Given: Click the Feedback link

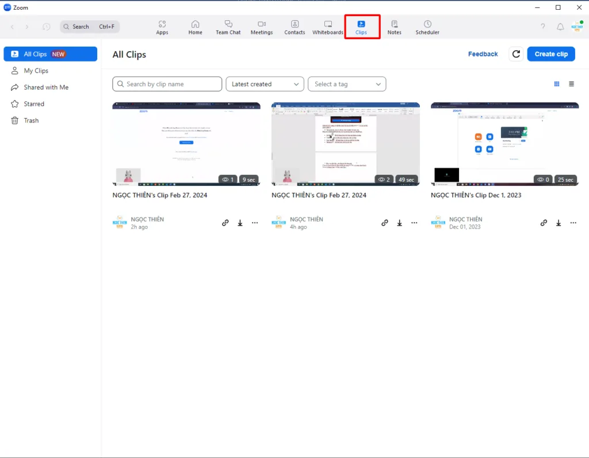Looking at the screenshot, I should [x=483, y=54].
